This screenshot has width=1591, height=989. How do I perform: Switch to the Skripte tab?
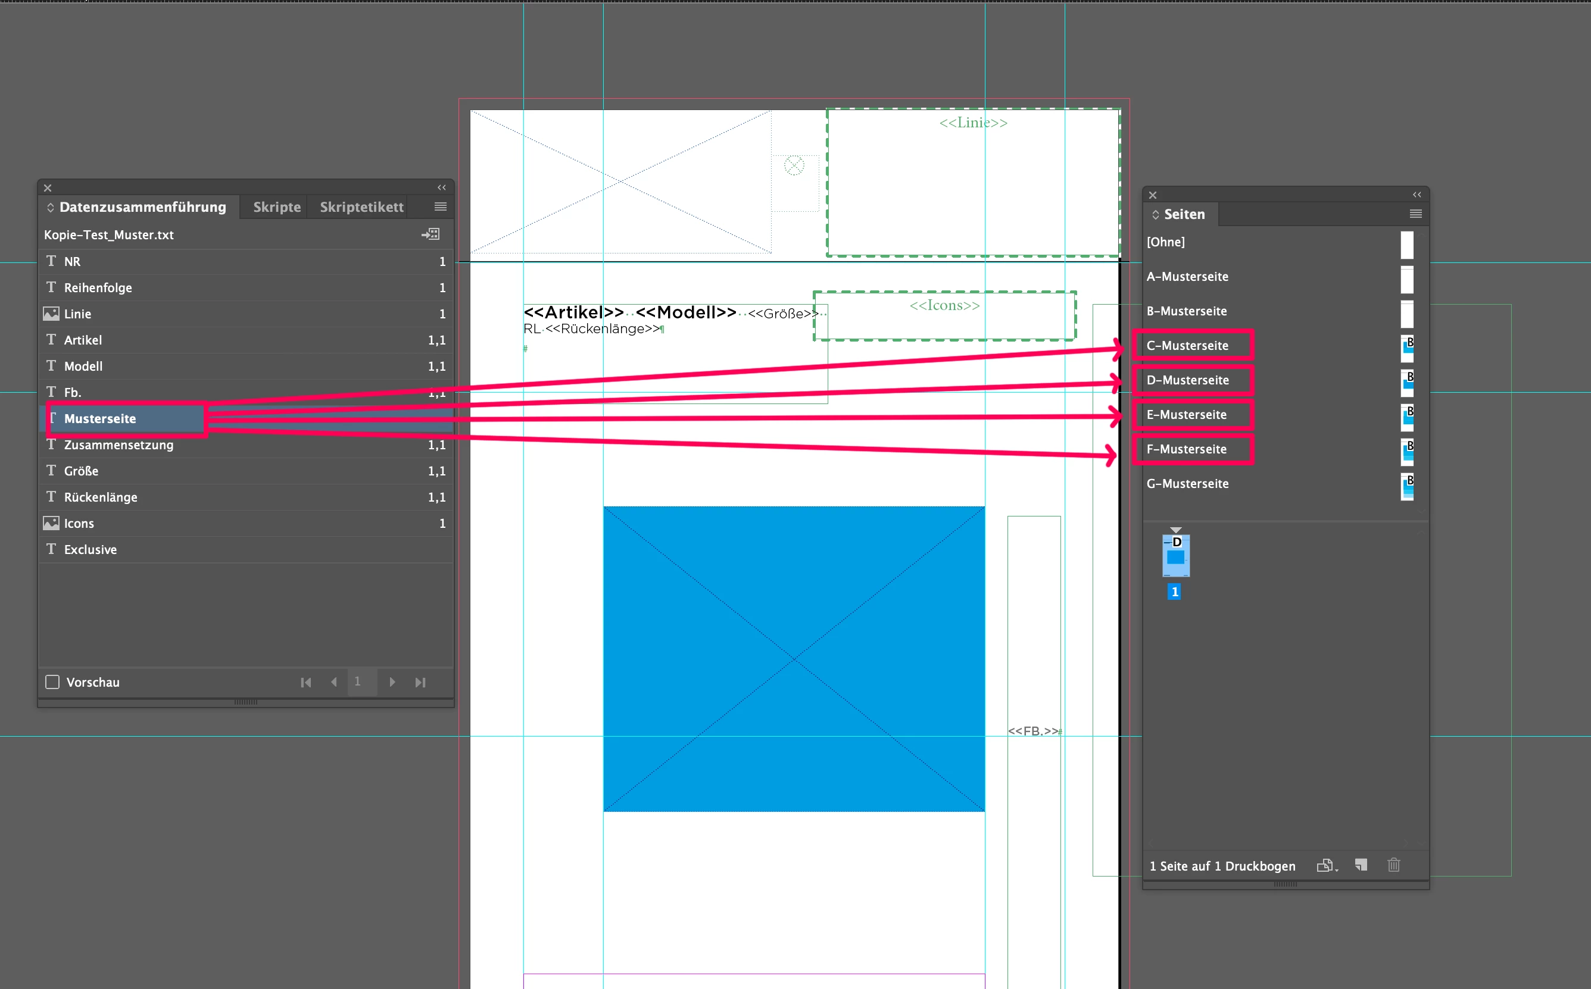click(277, 206)
